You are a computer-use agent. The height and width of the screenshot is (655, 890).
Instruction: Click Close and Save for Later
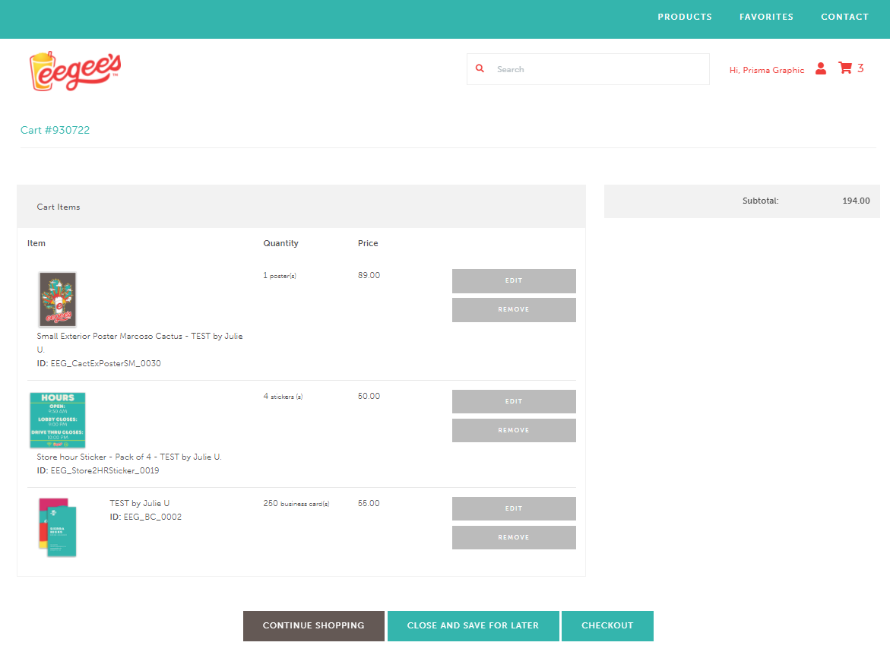(x=474, y=625)
